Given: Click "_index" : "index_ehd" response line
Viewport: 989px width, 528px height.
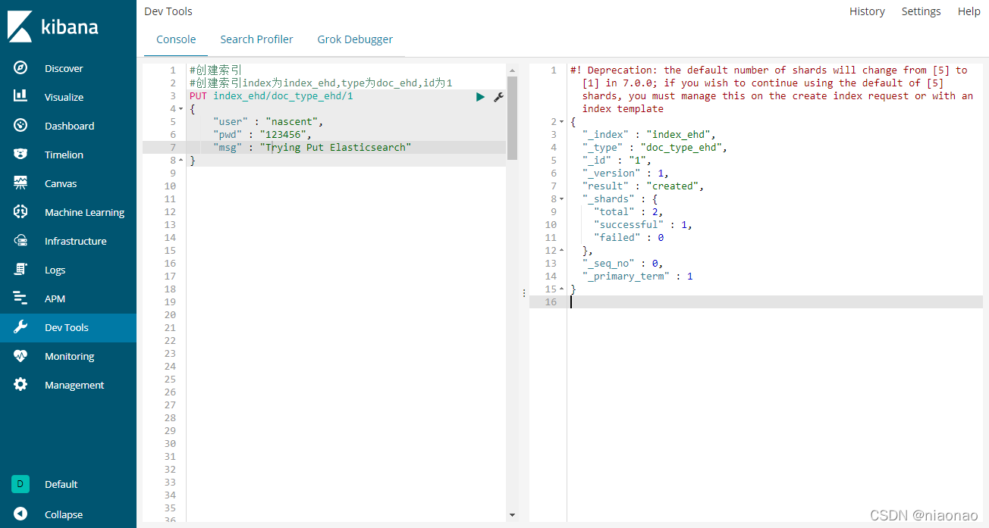Looking at the screenshot, I should pos(648,135).
